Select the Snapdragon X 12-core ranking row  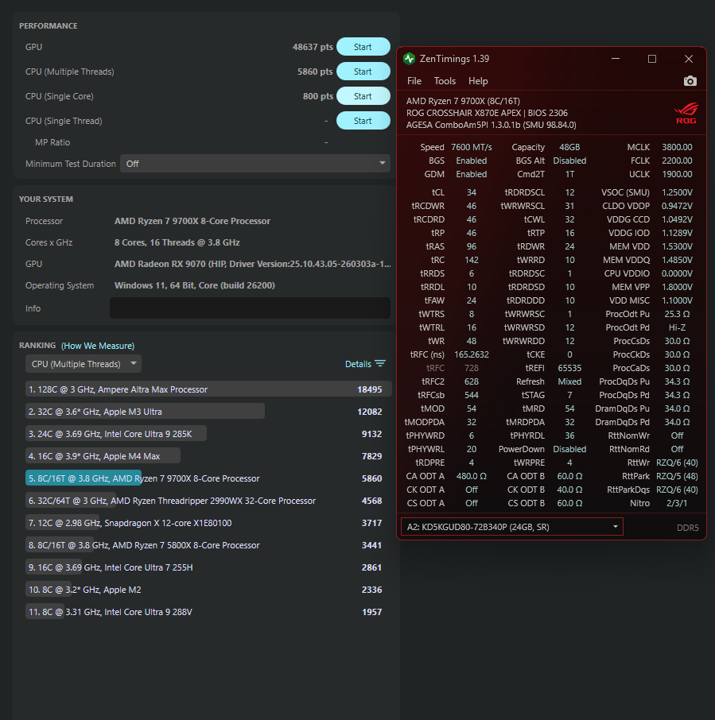208,523
